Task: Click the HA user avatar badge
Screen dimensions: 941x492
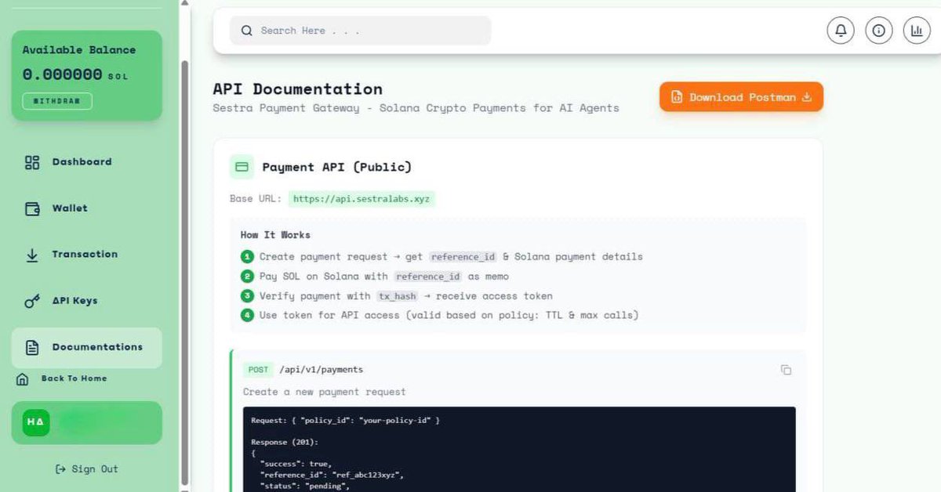Action: coord(35,422)
